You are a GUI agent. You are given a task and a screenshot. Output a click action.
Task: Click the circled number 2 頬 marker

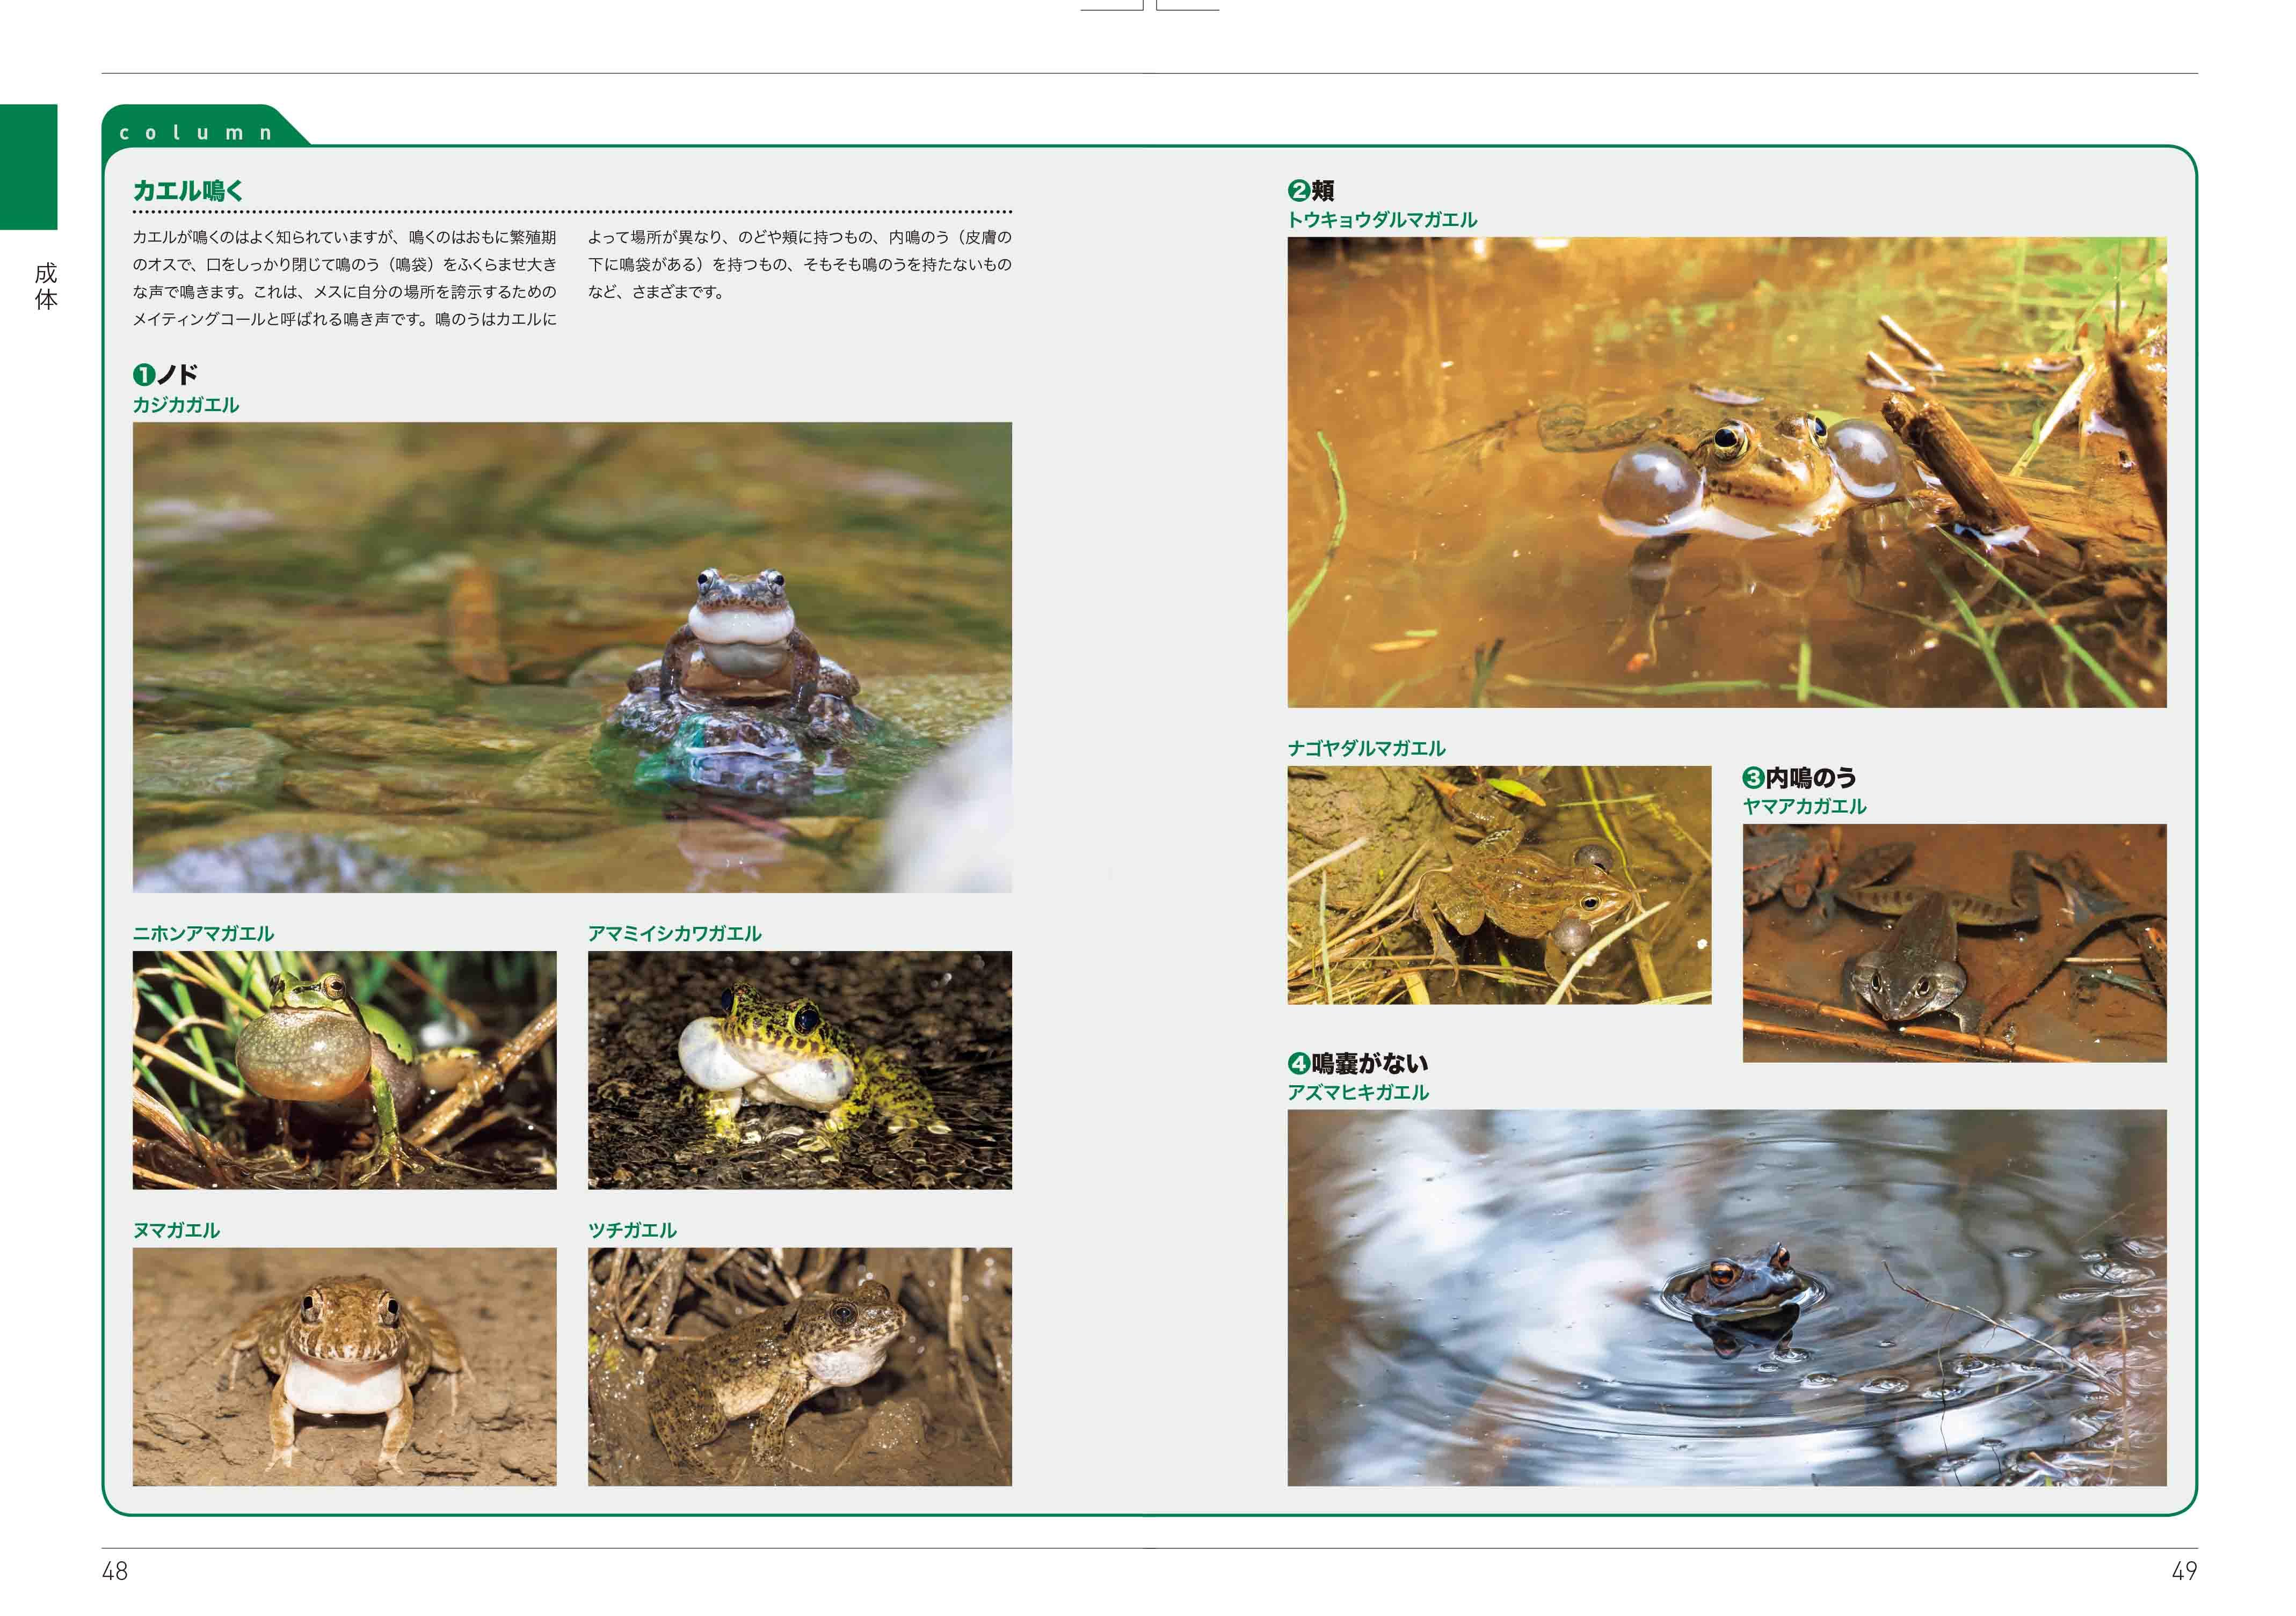tap(1299, 190)
